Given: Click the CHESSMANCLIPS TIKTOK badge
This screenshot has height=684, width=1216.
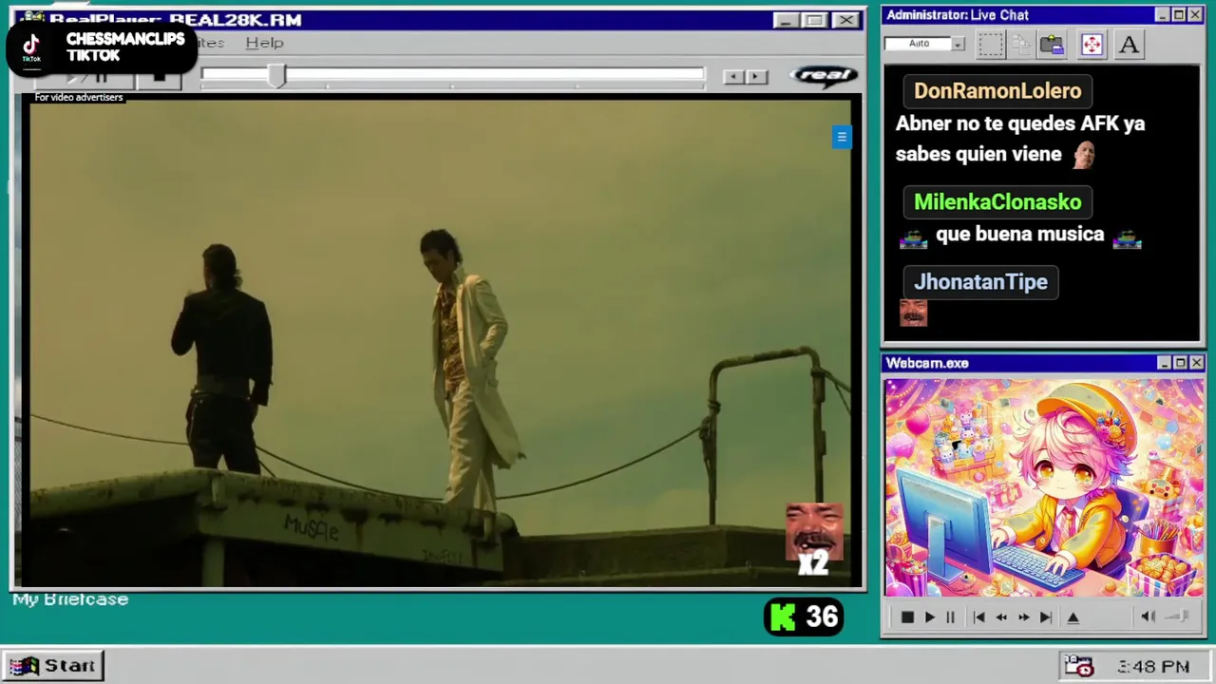Looking at the screenshot, I should 103,47.
